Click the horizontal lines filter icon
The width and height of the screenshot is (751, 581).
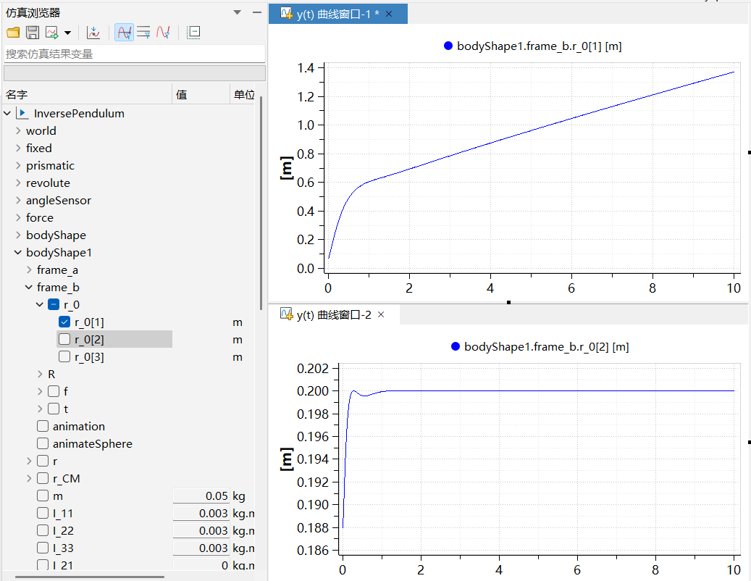coord(143,33)
